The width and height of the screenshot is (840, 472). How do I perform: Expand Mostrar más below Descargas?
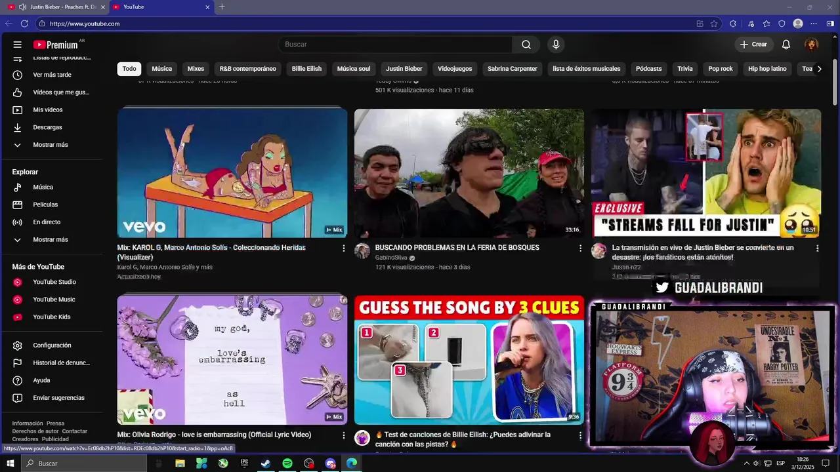[x=51, y=145]
